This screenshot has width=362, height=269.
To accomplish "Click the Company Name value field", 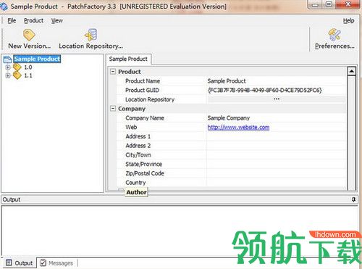I will pyautogui.click(x=277, y=118).
